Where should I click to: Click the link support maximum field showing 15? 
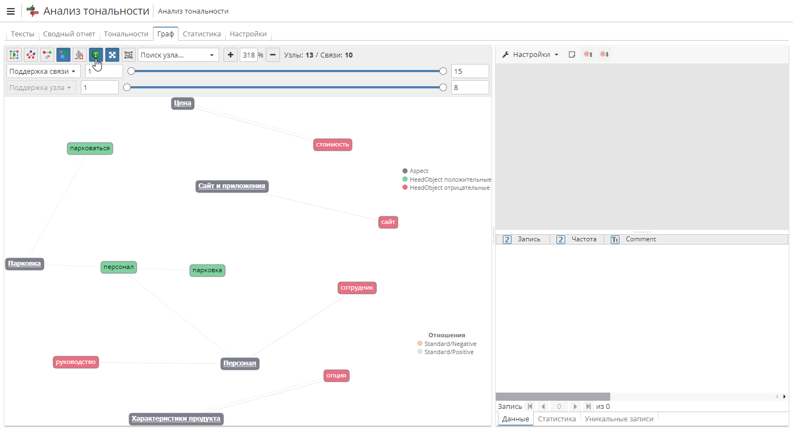point(470,71)
